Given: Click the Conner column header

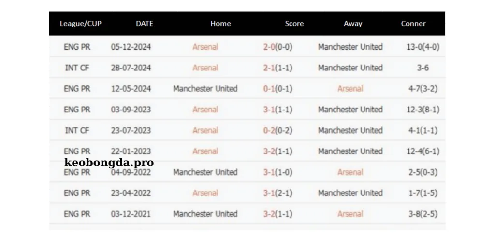Looking at the screenshot, I should 413,24.
